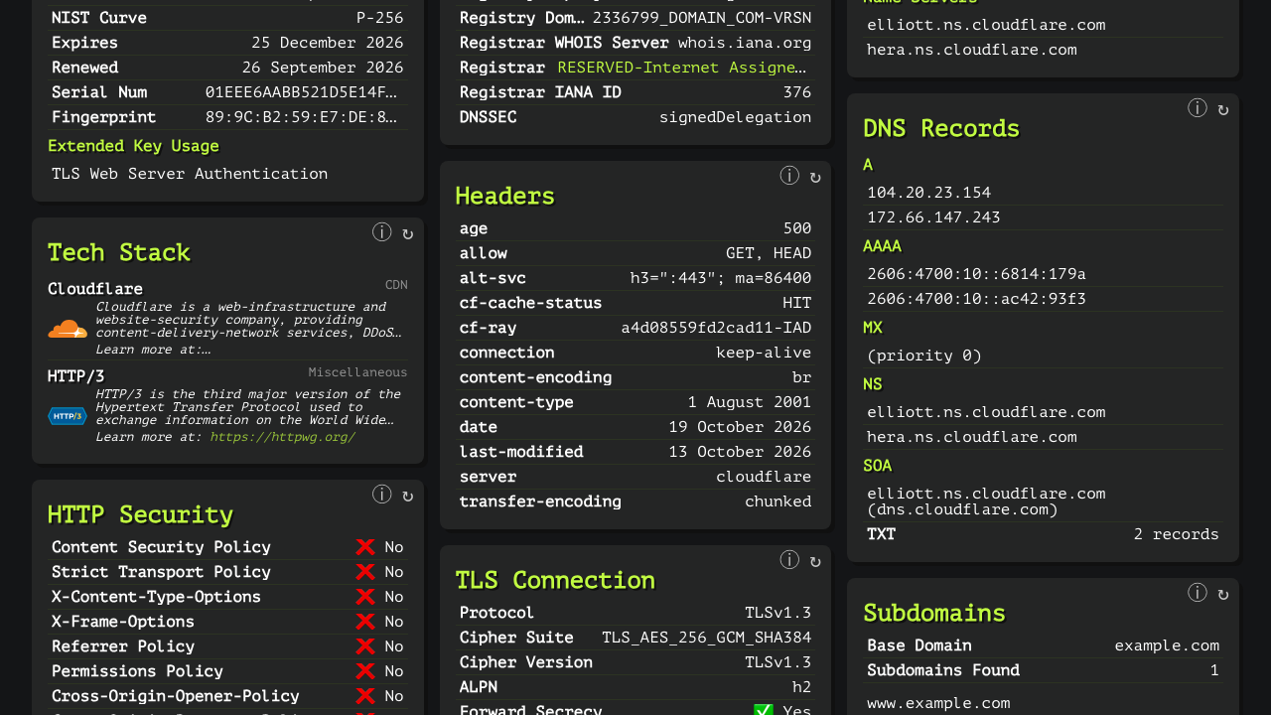Screen dimensions: 1271x715
Task: Refresh the HTTP Security card
Action: 407,497
